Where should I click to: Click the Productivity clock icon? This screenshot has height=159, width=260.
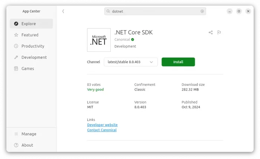(16, 46)
